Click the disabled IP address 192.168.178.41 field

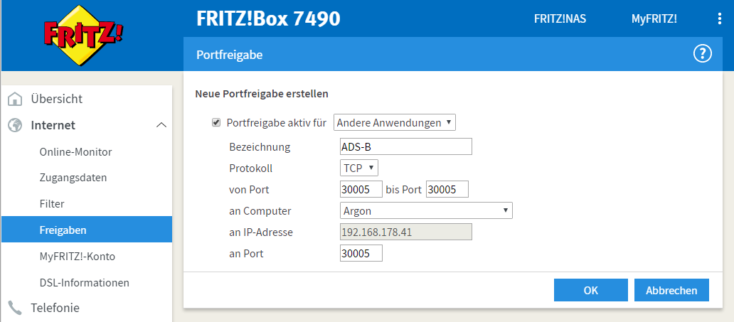pos(406,232)
